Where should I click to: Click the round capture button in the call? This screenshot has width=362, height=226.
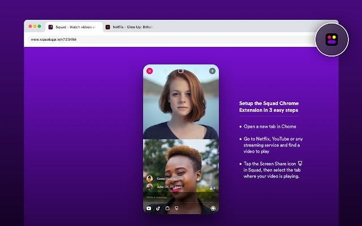[213, 208]
